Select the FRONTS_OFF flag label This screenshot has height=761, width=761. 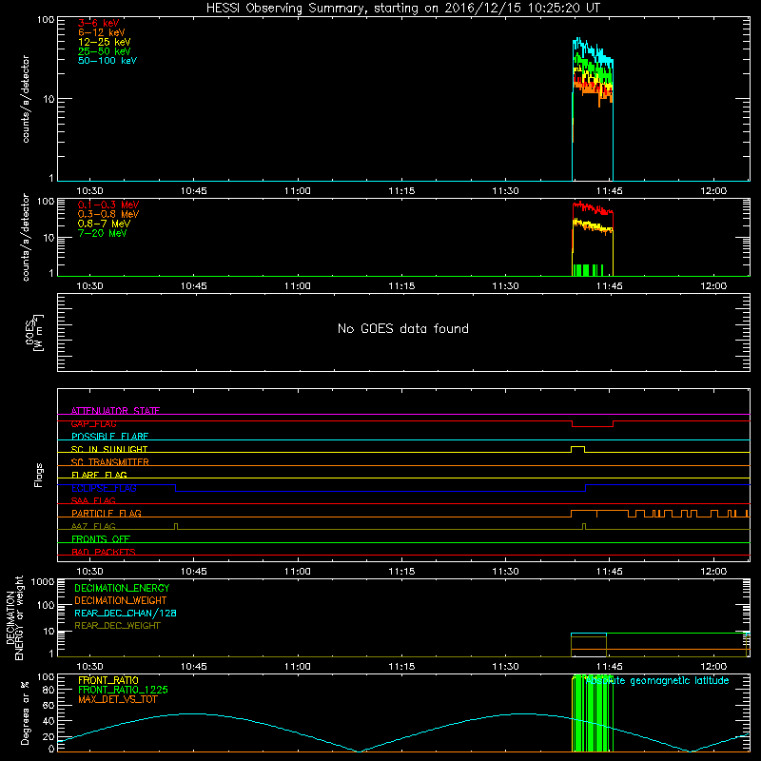[x=101, y=538]
